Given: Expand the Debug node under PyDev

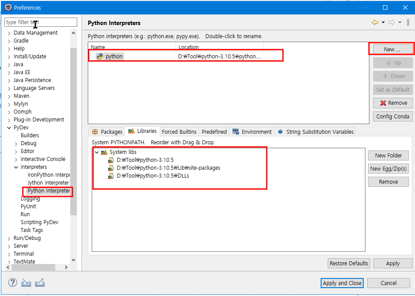Looking at the screenshot, I should pos(16,144).
